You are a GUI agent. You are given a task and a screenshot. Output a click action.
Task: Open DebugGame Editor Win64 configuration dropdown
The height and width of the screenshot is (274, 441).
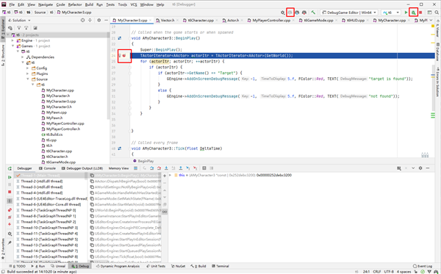pyautogui.click(x=349, y=12)
